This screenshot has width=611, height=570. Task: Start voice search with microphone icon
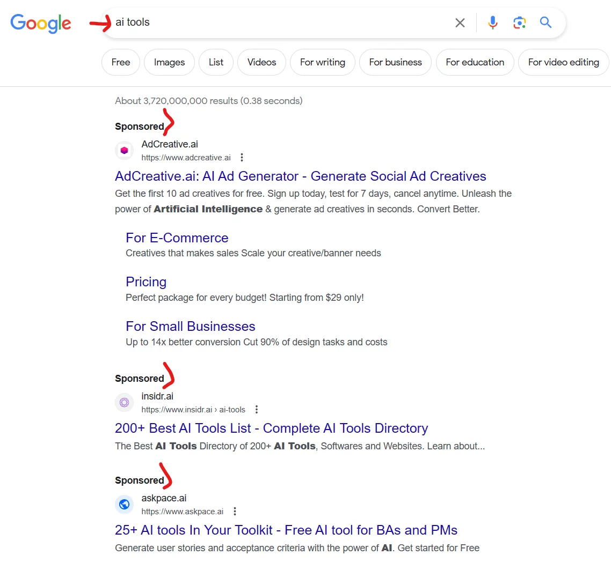tap(493, 23)
